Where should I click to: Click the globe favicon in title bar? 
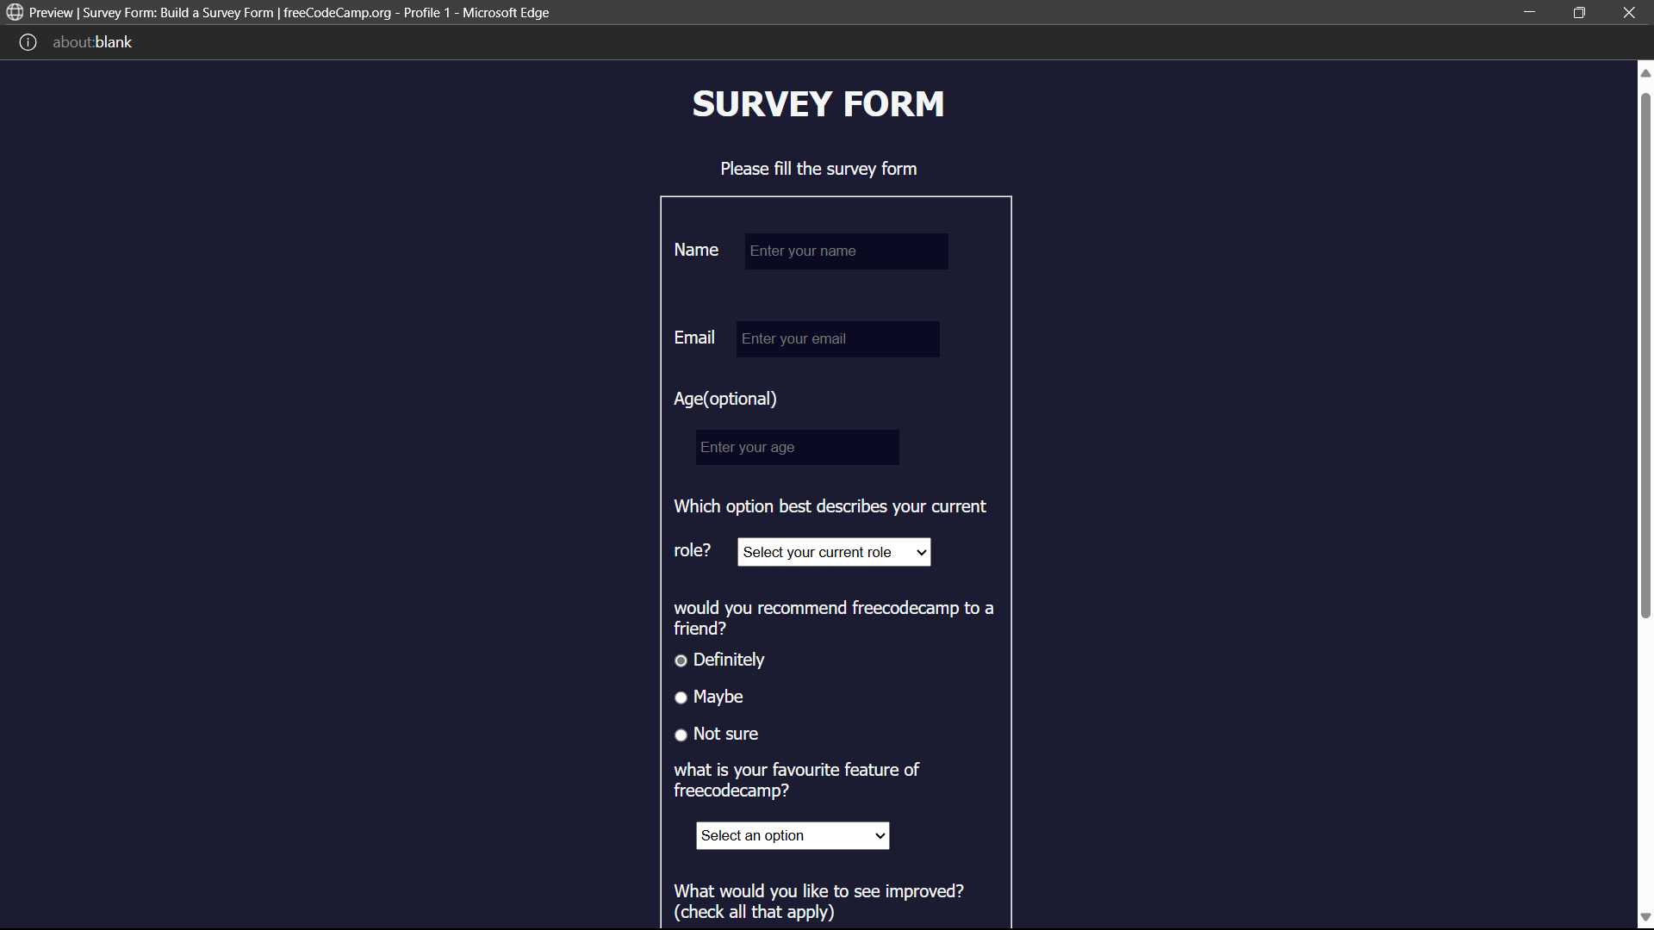[15, 12]
